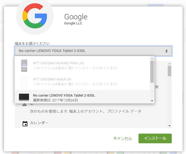Image resolution: width=186 pixels, height=154 pixels.
Task: Choose No carrier LENOVO YOGA Tablet 2-830L option
Action: click(82, 98)
